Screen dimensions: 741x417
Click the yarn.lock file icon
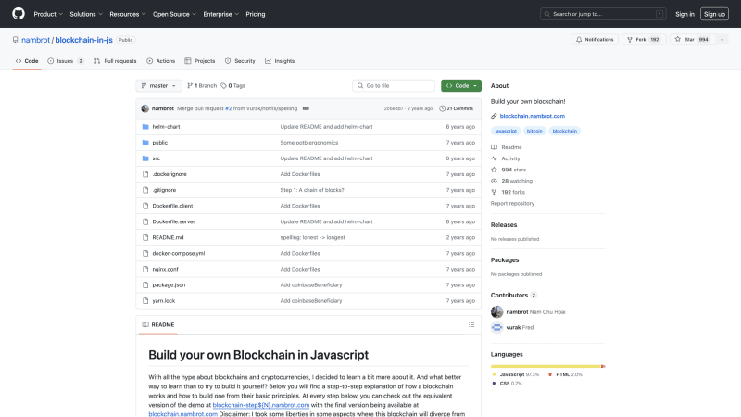click(x=145, y=300)
